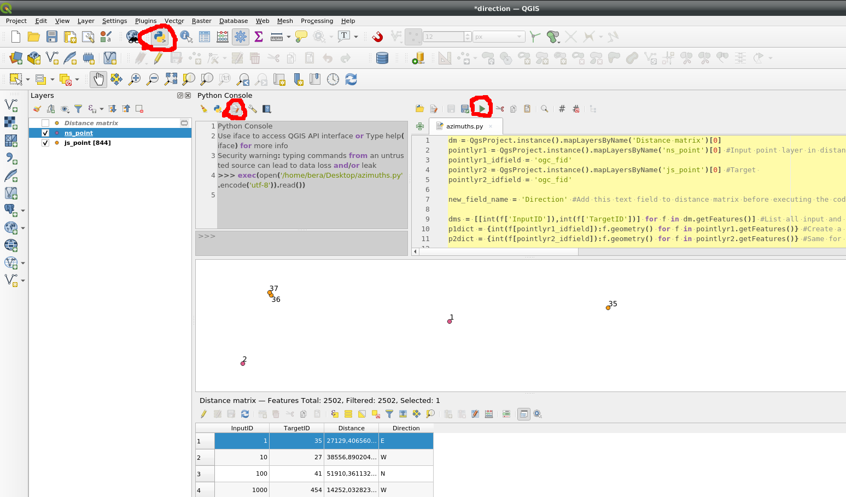This screenshot has width=846, height=497.
Task: Open the Attribute Table toolbar icon
Action: 205,37
